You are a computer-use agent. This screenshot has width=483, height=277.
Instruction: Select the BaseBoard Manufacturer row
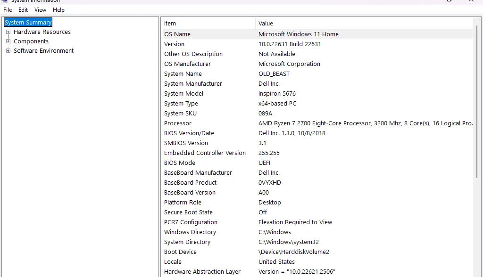click(317, 173)
